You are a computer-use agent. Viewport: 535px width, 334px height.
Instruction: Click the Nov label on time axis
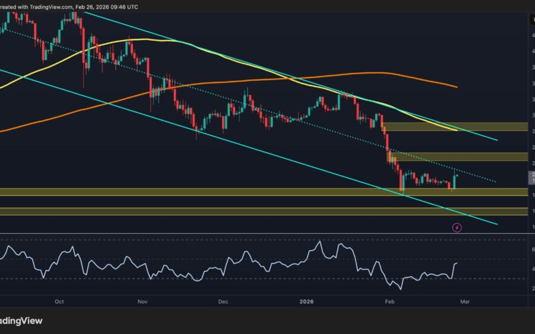pos(142,302)
